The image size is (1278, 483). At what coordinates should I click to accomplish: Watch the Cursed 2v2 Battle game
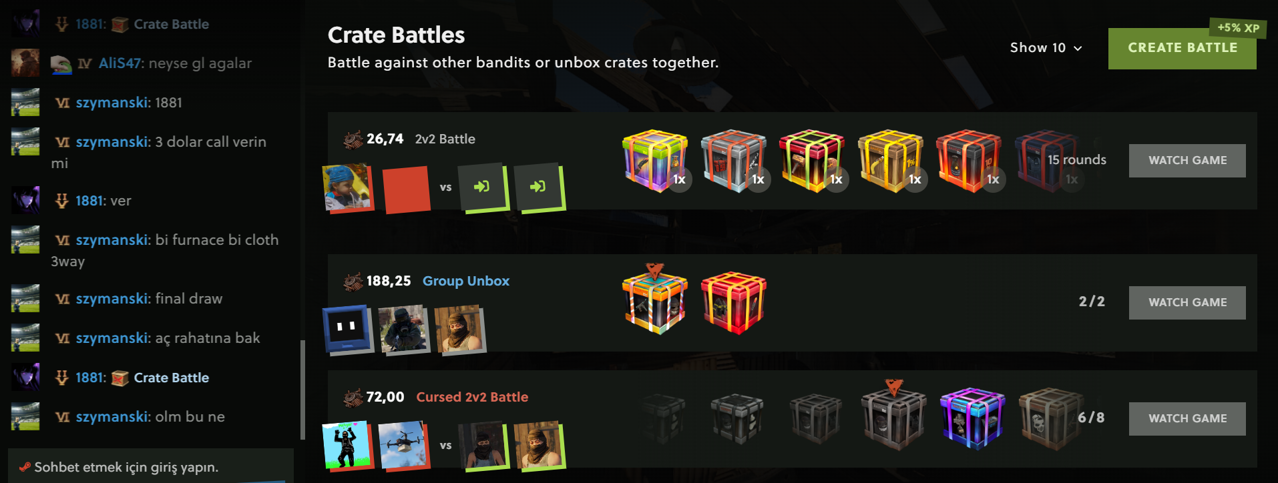(1187, 418)
